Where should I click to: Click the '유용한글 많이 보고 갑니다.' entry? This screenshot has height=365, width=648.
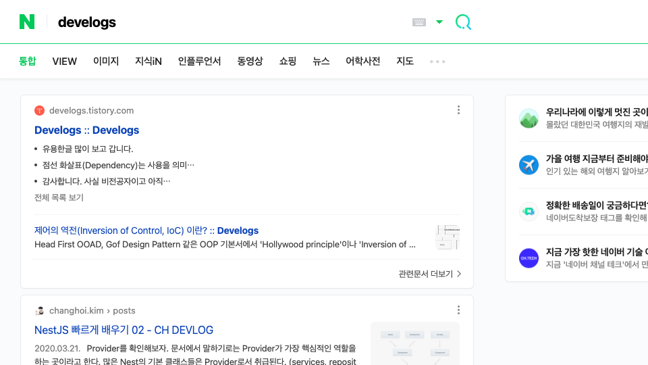tap(88, 149)
